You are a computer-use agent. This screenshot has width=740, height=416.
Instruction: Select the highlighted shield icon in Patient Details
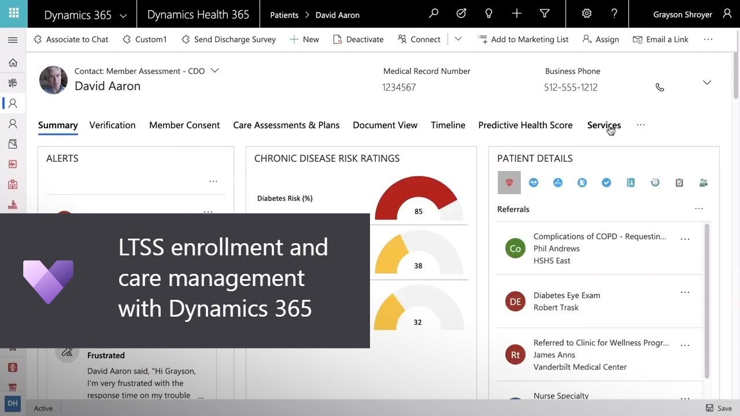coord(509,183)
